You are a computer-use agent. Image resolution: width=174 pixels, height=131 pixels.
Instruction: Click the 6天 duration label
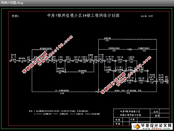[x=60, y=73]
